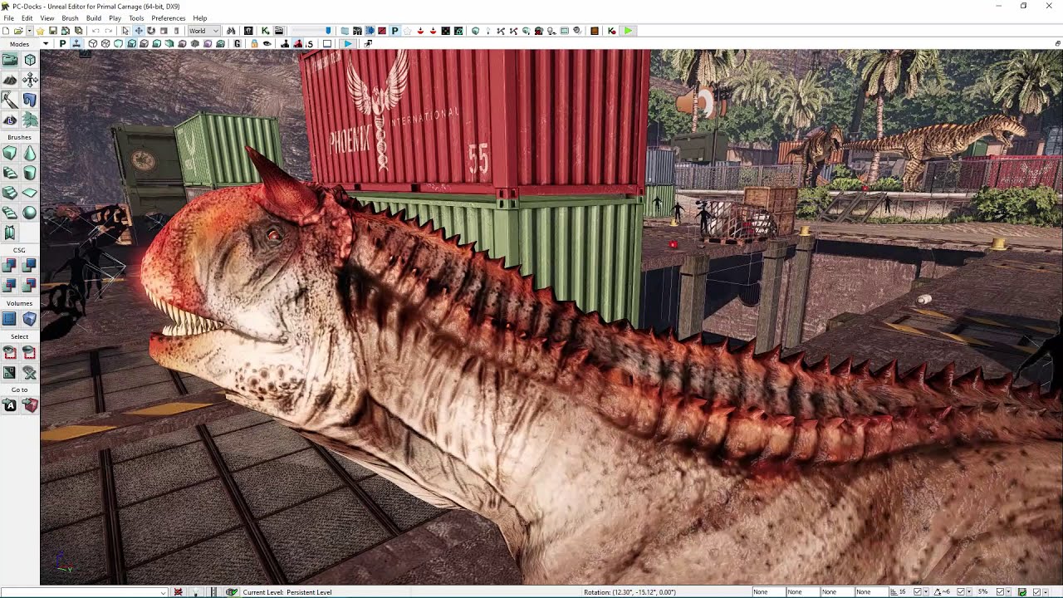Screen dimensions: 1063x598
Task: Toggle the rotation grid snap checkbox
Action: tap(961, 591)
